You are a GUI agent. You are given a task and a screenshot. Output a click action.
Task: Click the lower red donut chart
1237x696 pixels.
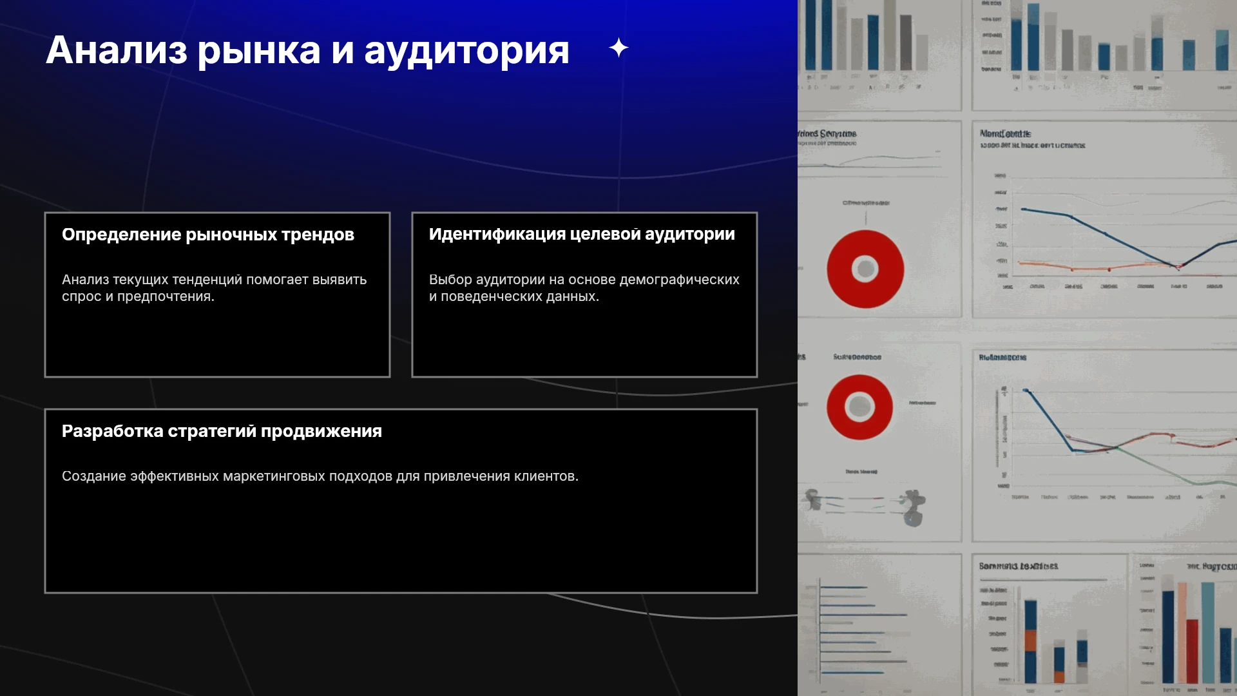859,407
